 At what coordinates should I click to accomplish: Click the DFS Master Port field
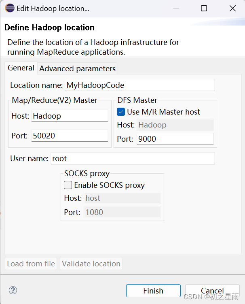pos(175,139)
